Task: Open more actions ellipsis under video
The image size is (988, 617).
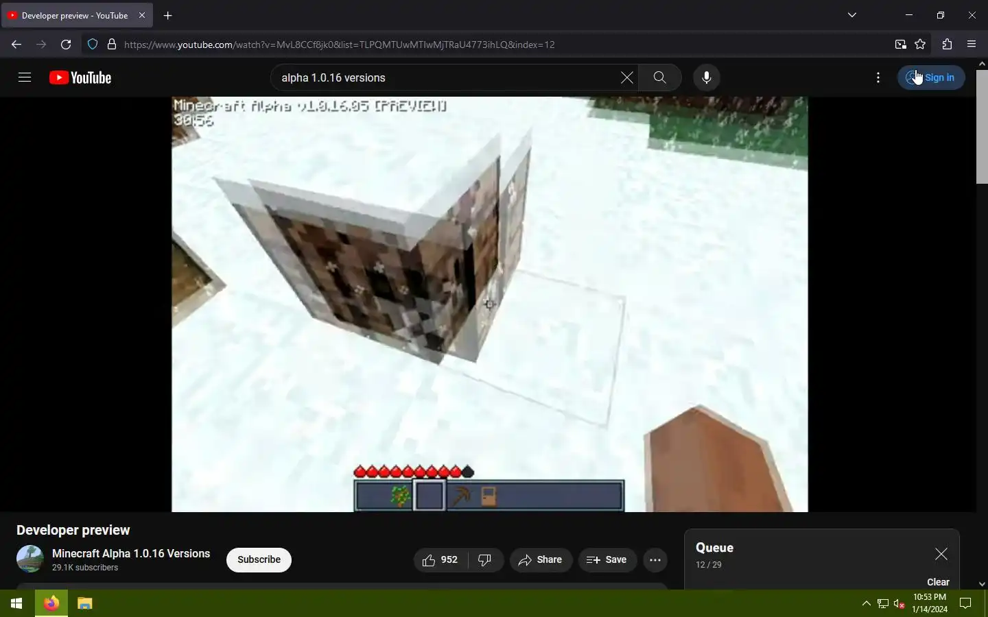Action: point(655,560)
